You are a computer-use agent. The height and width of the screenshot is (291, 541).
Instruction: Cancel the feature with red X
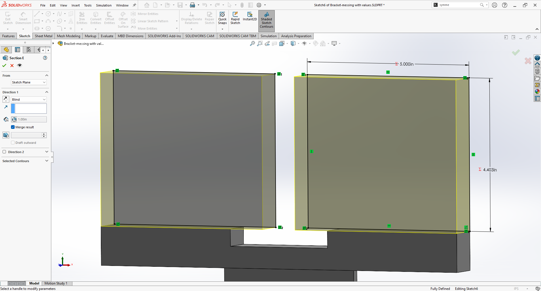tap(12, 65)
